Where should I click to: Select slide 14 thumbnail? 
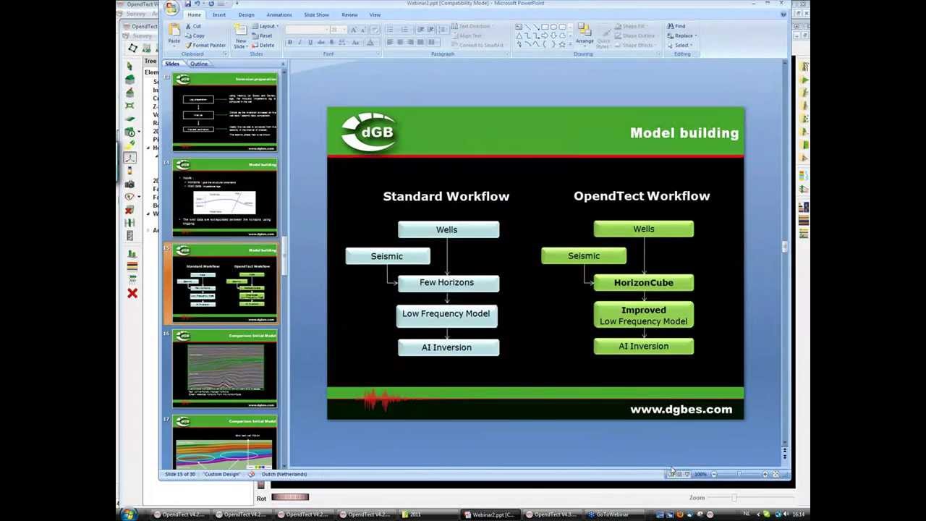click(x=224, y=198)
